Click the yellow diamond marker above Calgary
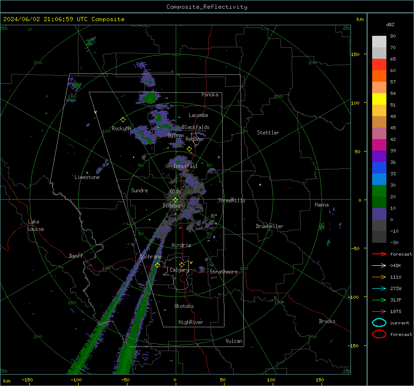414x386 pixels. [x=182, y=264]
